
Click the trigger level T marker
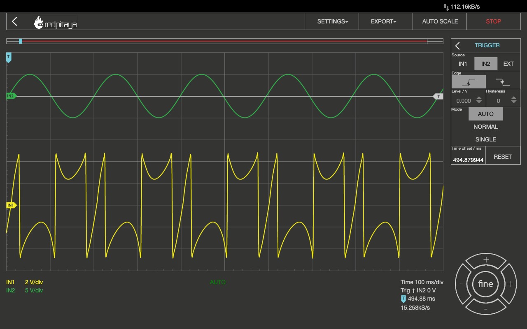(438, 96)
